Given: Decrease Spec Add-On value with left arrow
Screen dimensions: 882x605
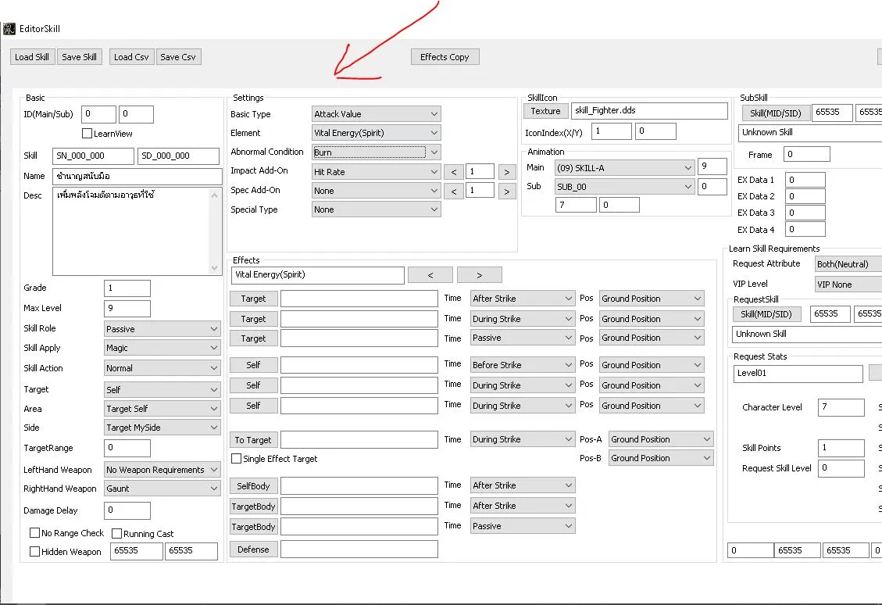Looking at the screenshot, I should click(x=454, y=192).
